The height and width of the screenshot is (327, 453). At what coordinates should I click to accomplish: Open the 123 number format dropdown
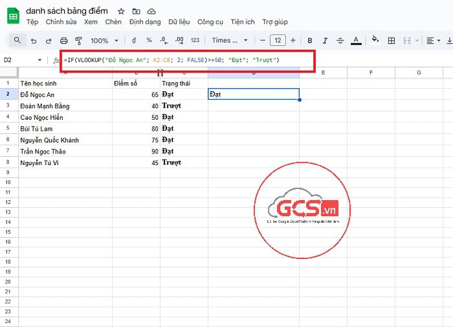pyautogui.click(x=195, y=40)
